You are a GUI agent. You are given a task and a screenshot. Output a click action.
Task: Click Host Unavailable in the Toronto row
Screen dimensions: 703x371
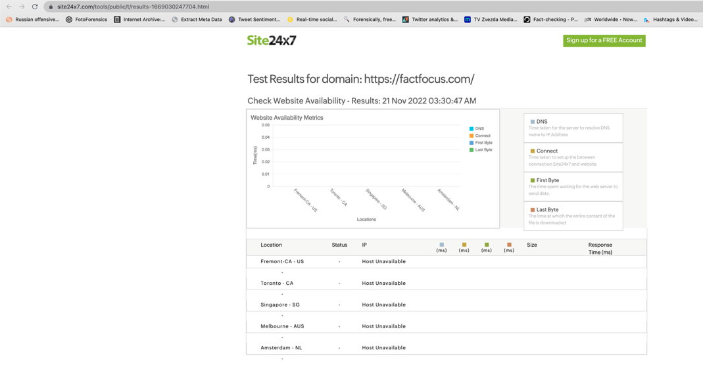click(384, 283)
